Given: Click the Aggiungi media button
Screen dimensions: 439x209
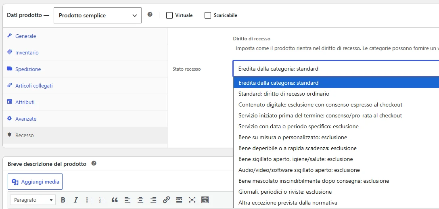Looking at the screenshot, I should click(x=35, y=182).
